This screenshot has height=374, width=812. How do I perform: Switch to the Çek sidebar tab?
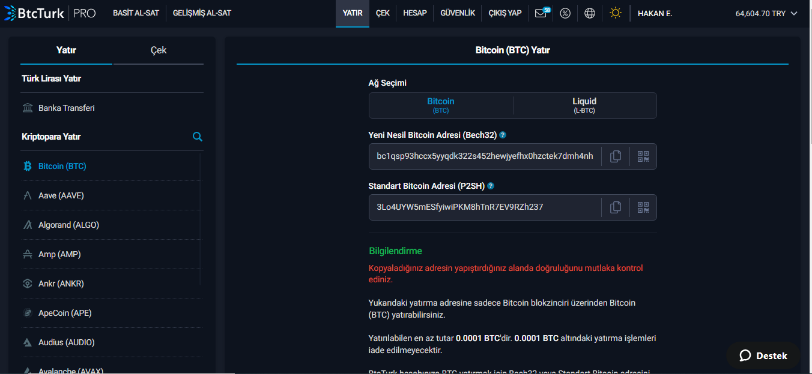coord(159,50)
